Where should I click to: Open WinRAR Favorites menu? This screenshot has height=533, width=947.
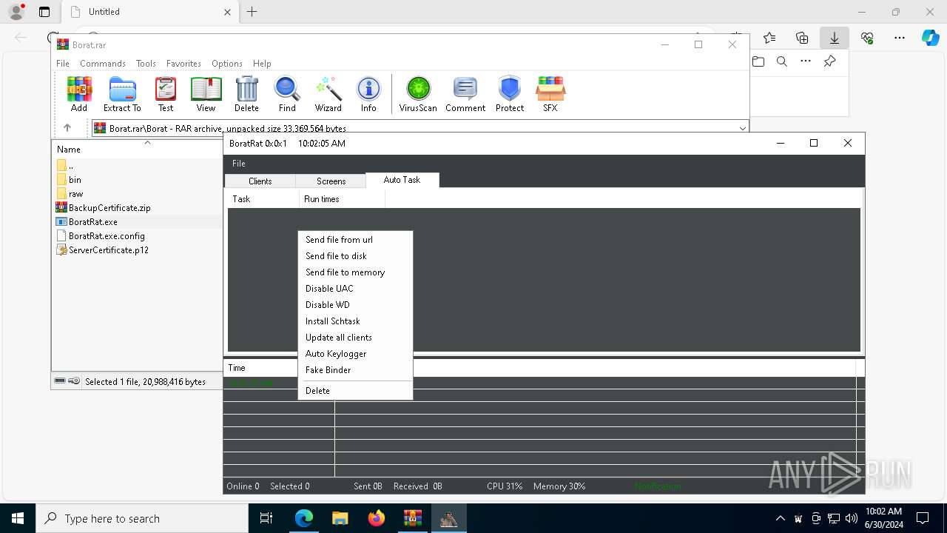click(183, 64)
